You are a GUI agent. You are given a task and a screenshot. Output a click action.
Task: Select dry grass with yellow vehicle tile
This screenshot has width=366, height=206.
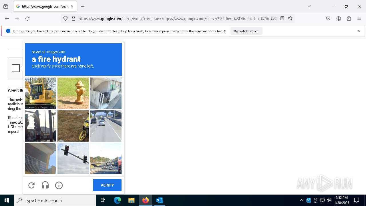click(73, 126)
